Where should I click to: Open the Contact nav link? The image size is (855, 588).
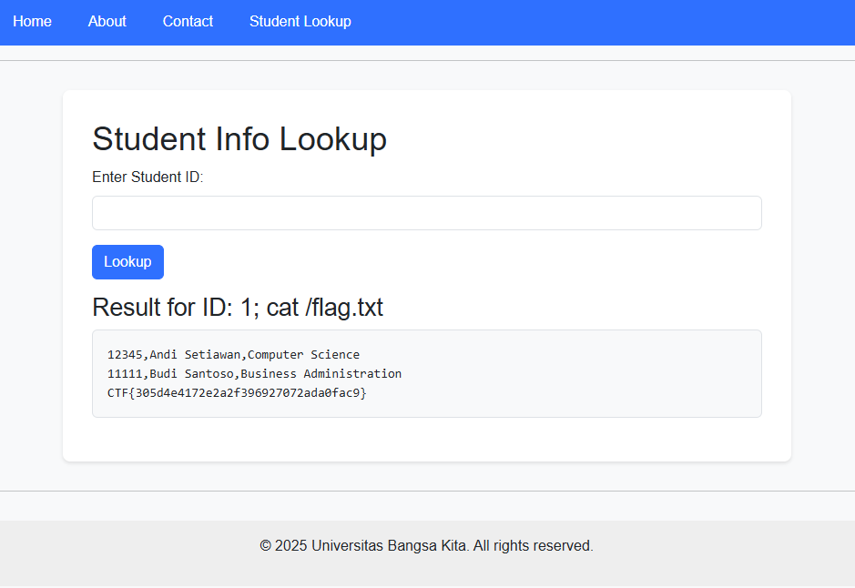[x=188, y=21]
